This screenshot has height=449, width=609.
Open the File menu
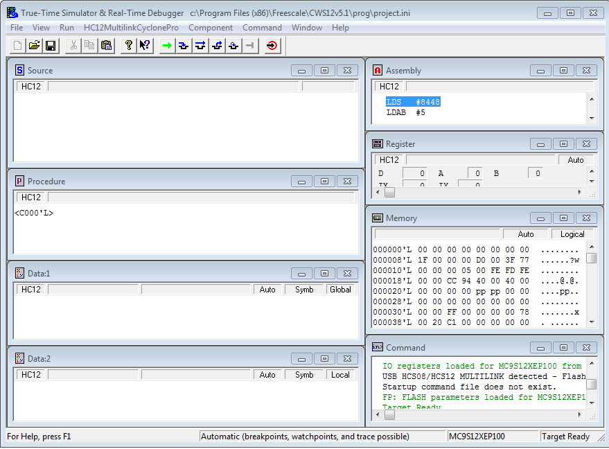coord(17,28)
